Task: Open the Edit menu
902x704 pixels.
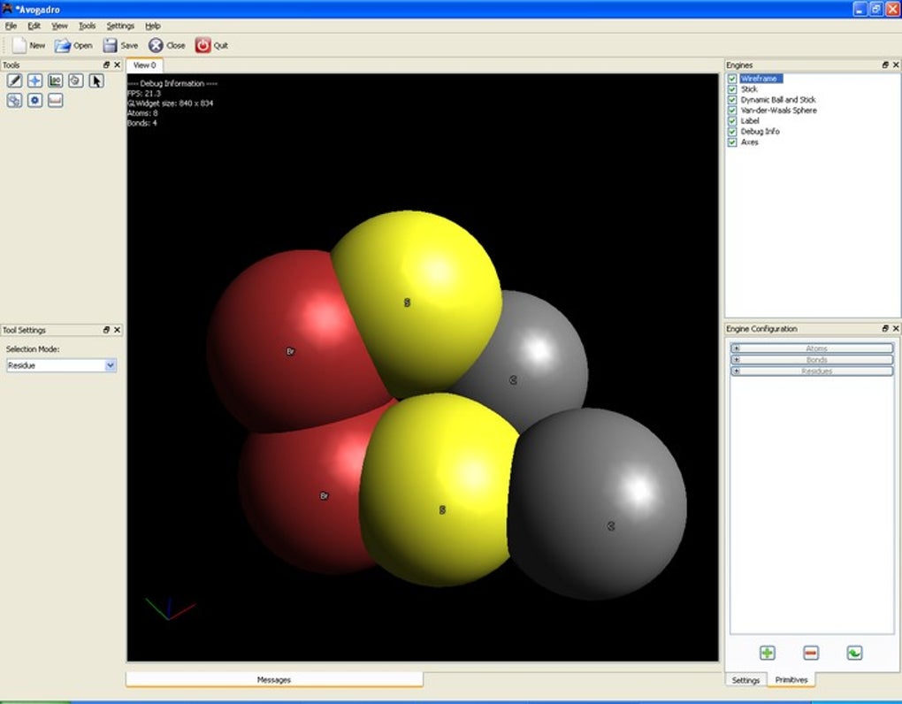Action: point(34,26)
